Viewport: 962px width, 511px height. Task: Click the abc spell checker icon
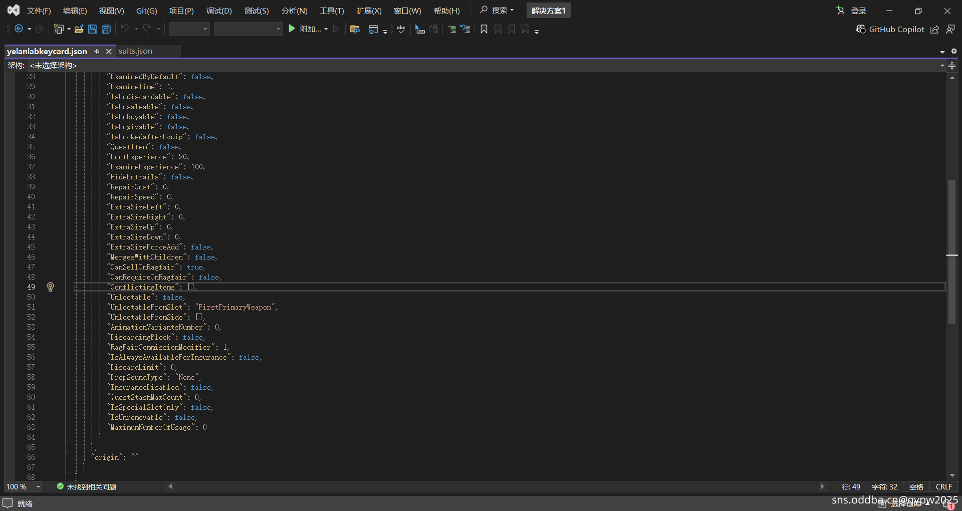(x=401, y=29)
